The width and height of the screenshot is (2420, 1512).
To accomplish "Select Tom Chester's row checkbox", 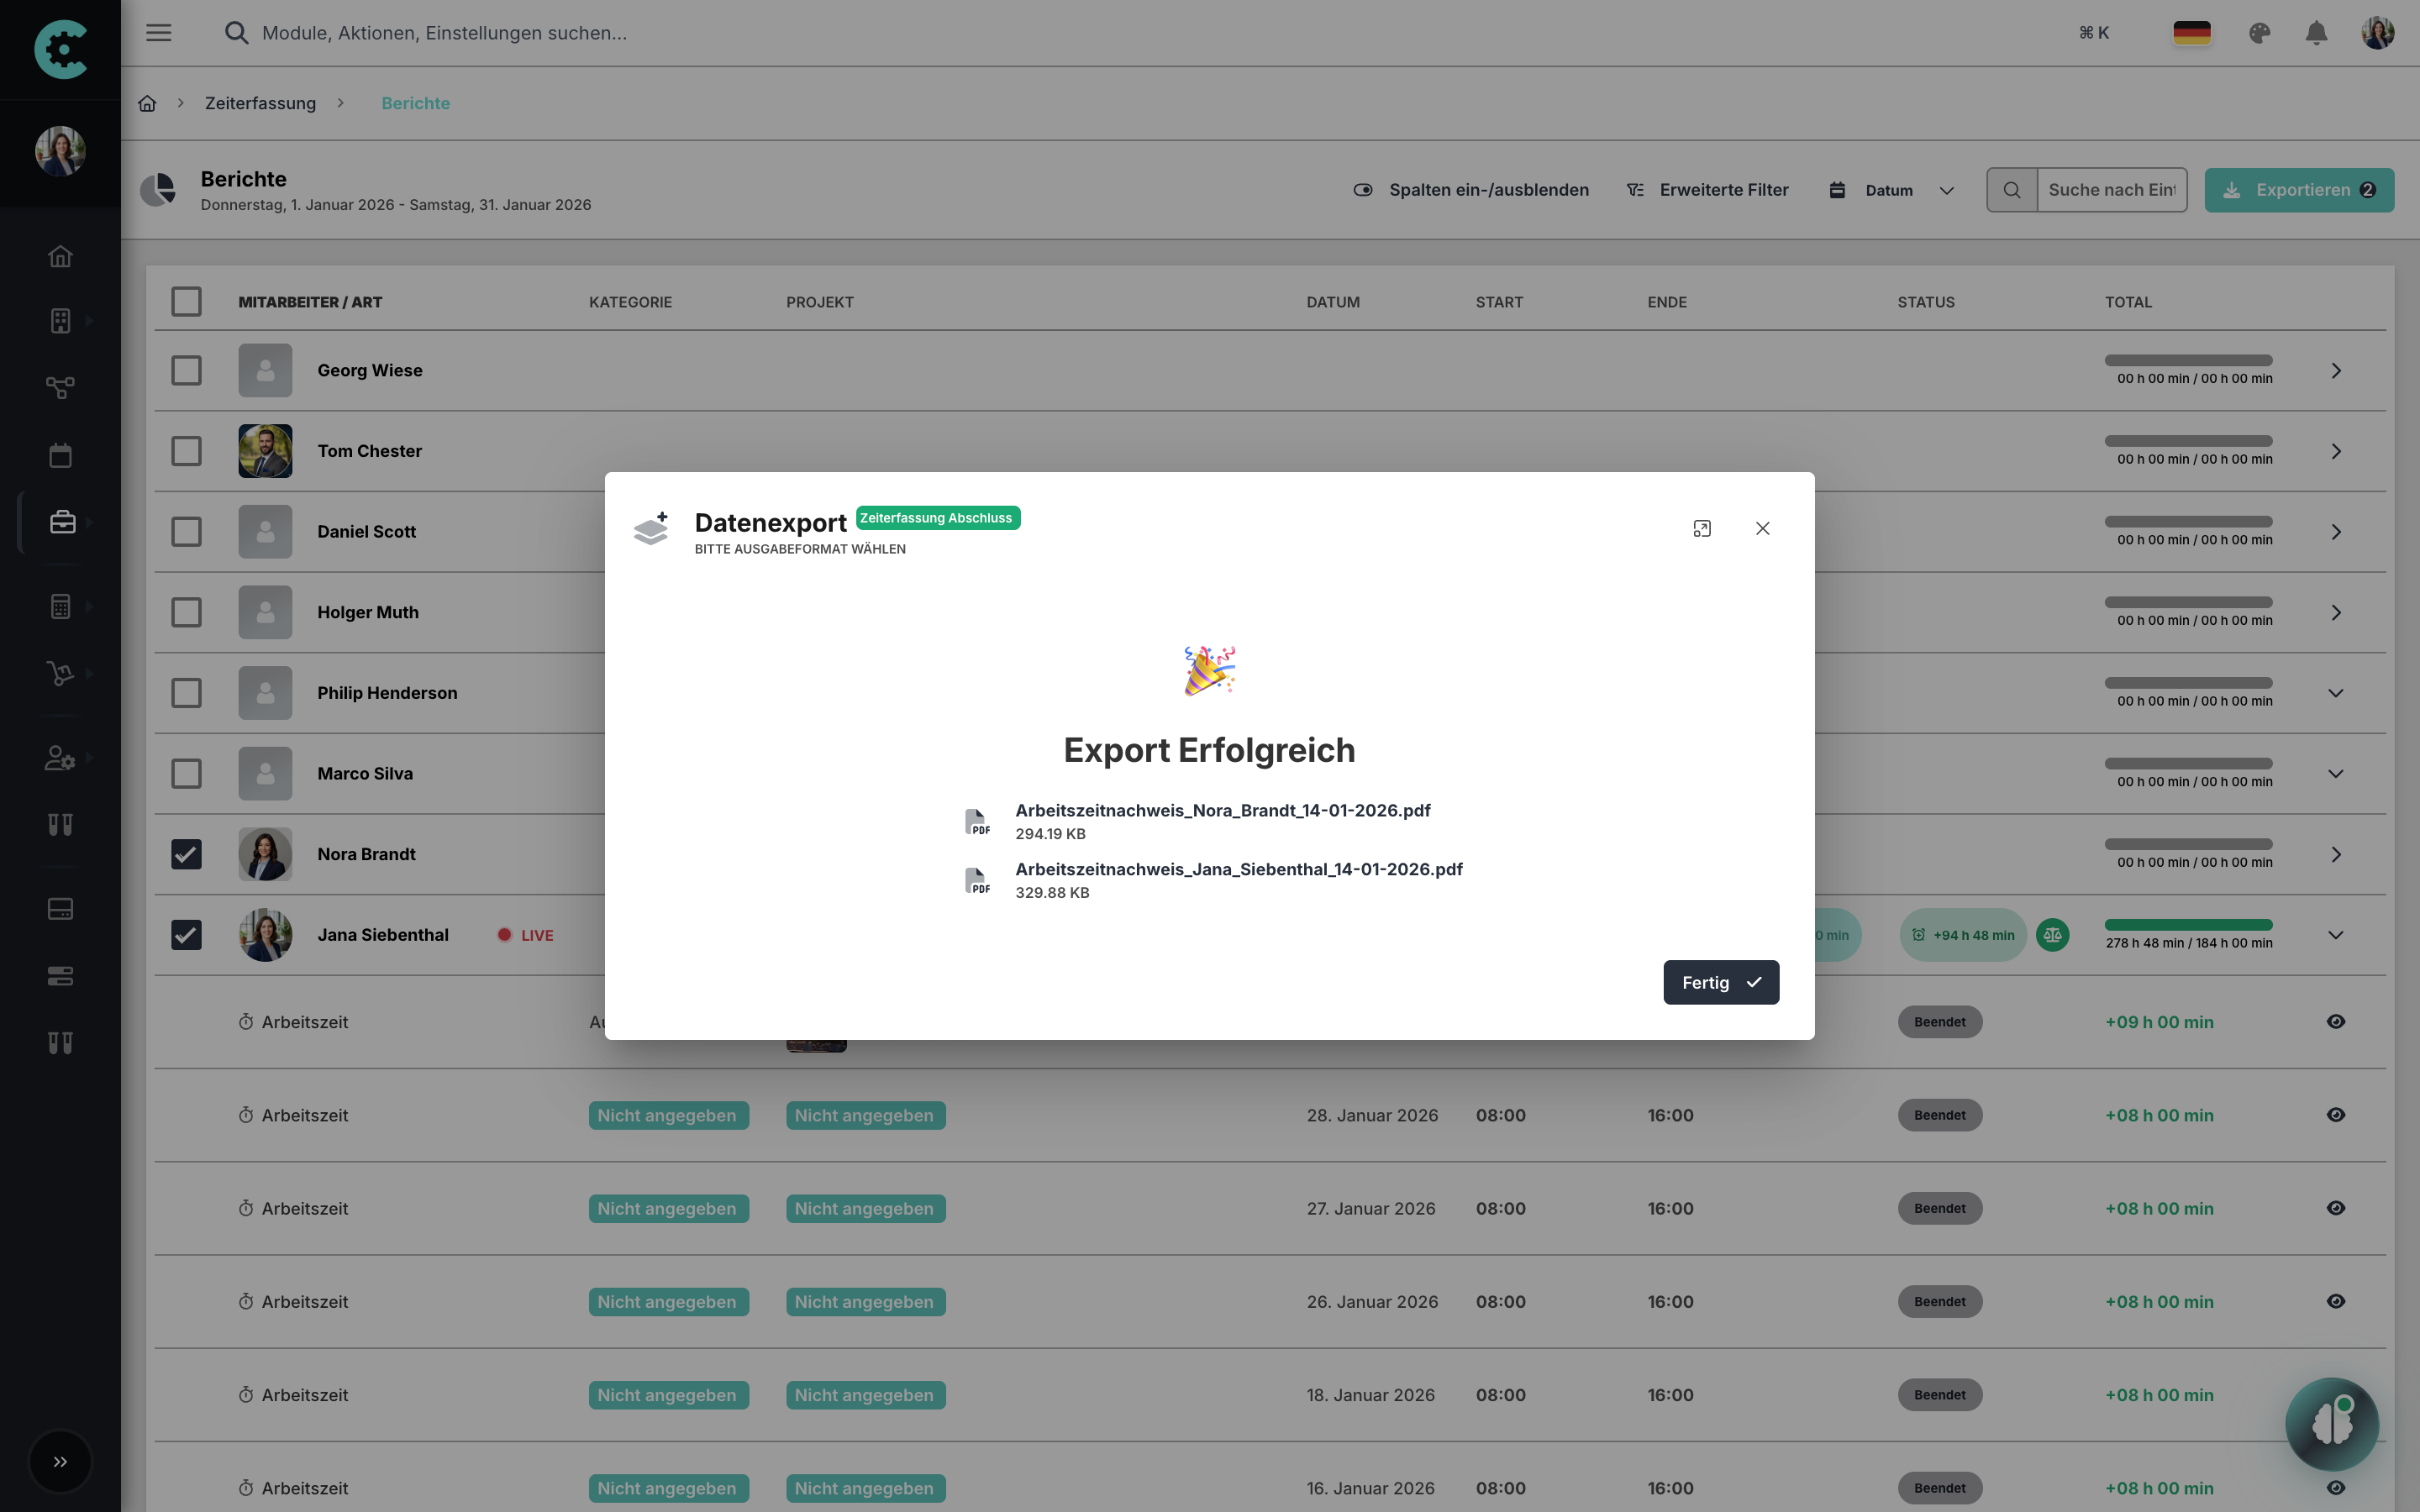I will 187,451.
